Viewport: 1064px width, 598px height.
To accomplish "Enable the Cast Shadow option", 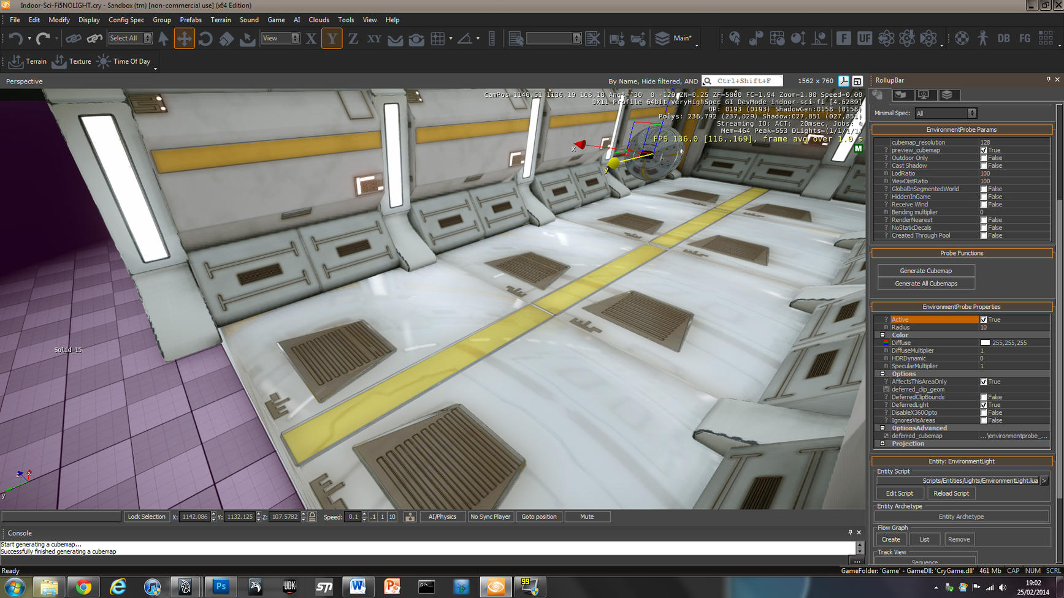I will click(984, 165).
